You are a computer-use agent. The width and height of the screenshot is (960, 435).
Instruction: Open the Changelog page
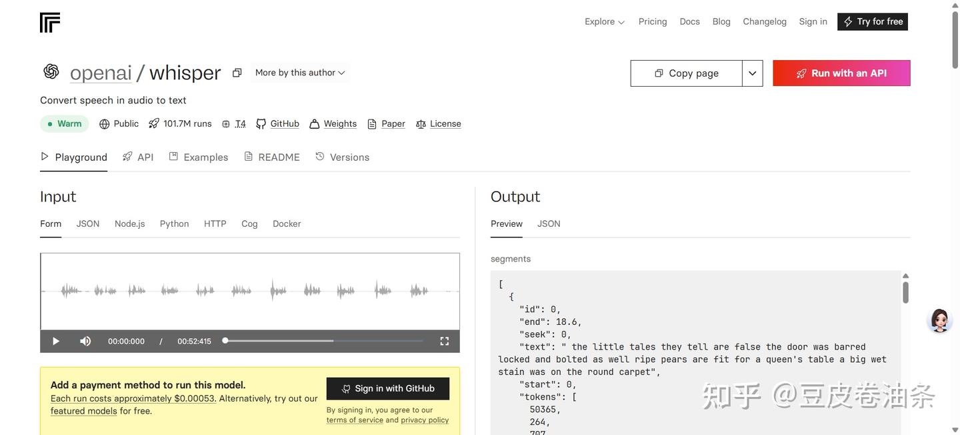pyautogui.click(x=765, y=21)
